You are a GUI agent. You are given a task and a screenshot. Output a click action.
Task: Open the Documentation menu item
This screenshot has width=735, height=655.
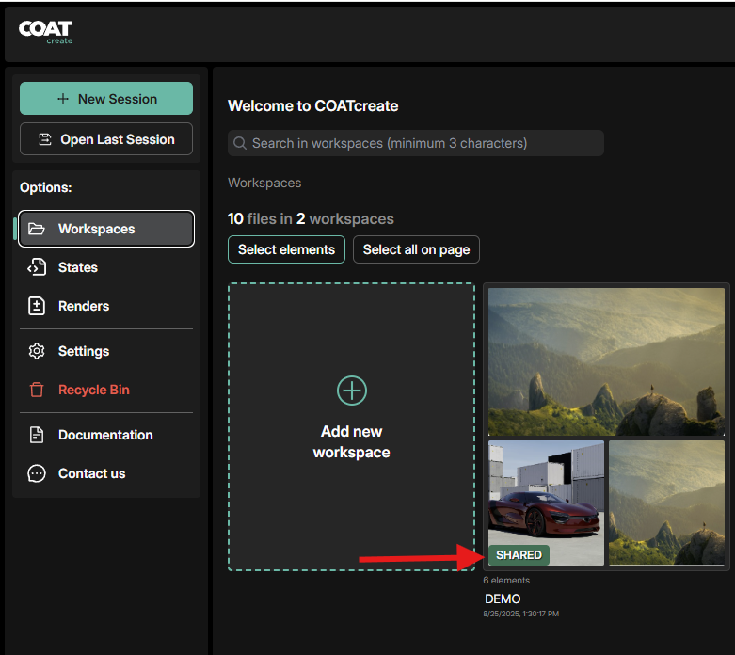coord(105,435)
